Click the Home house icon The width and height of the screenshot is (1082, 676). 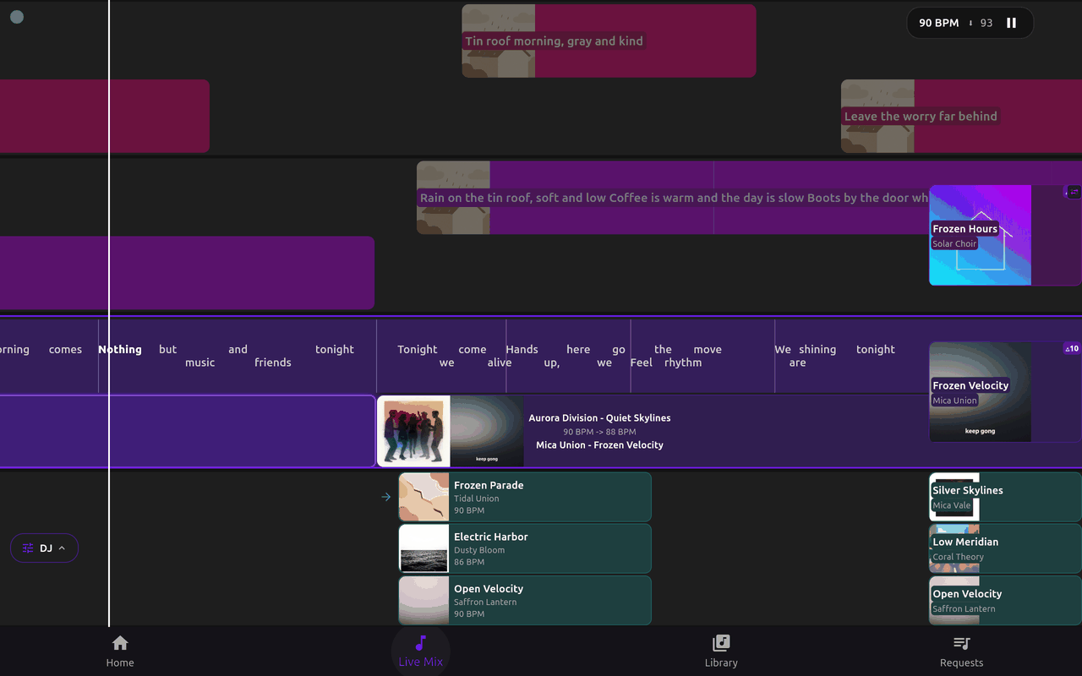120,643
